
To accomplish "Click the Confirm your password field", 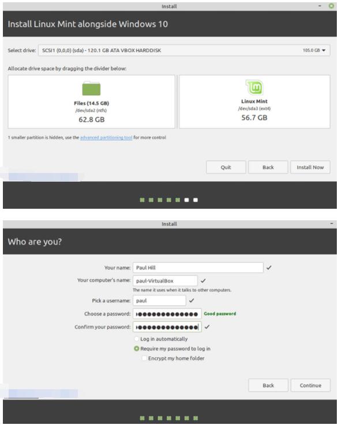I will 167,327.
